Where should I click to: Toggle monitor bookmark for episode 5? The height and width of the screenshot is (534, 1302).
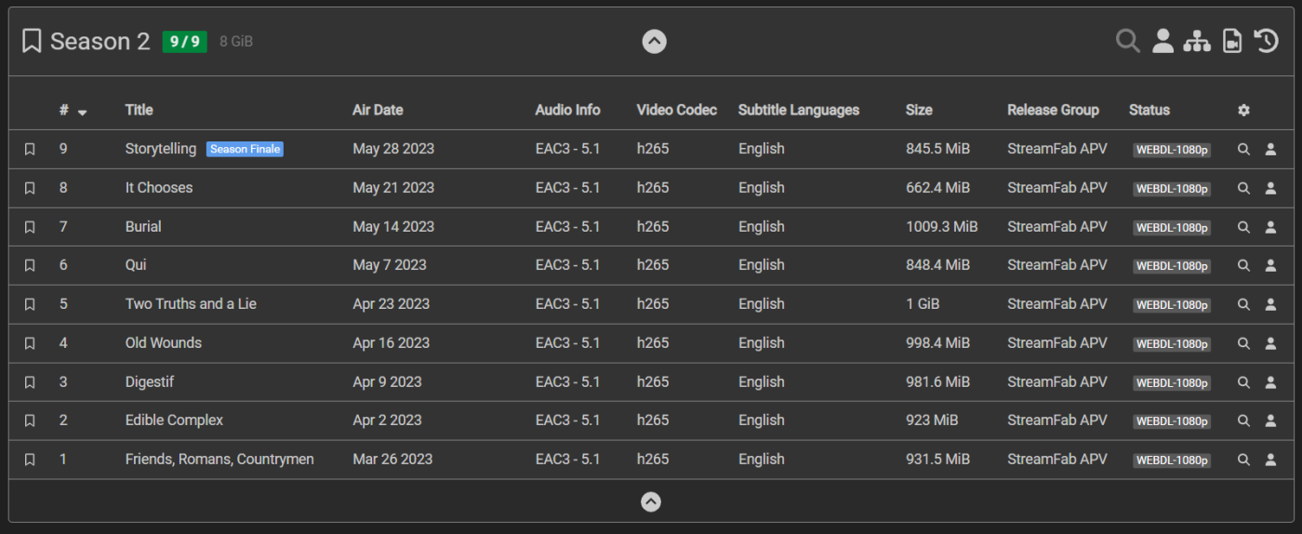point(30,304)
